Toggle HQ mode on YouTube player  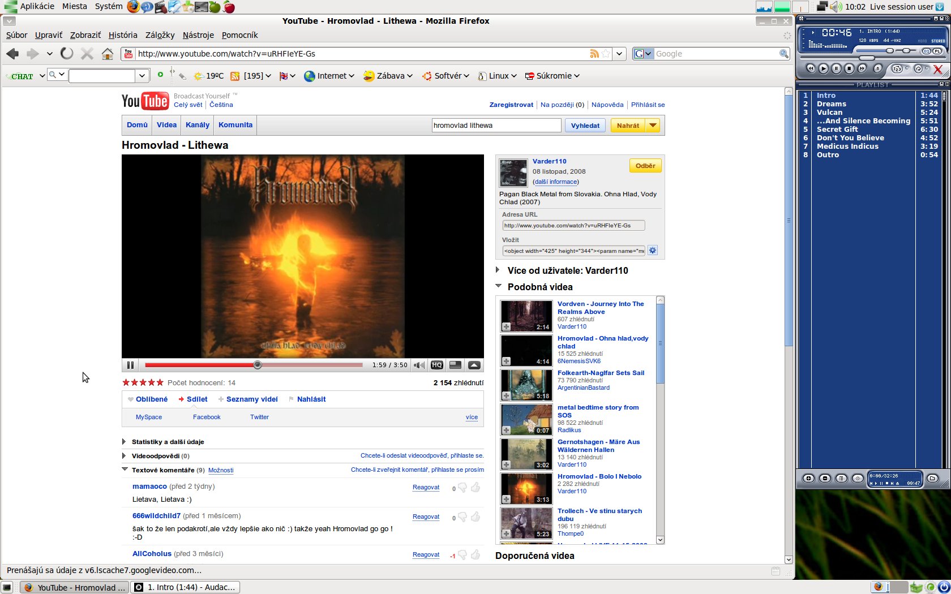pos(436,365)
